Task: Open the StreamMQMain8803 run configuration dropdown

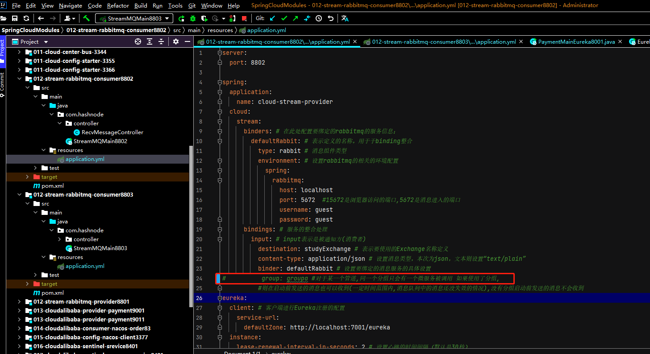Action: point(134,18)
